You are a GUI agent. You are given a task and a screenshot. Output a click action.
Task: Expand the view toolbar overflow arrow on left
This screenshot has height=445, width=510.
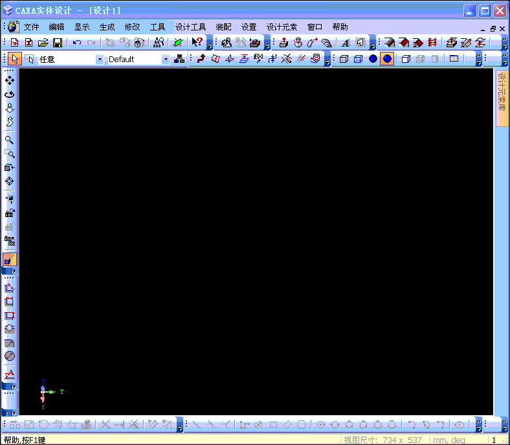(x=10, y=271)
